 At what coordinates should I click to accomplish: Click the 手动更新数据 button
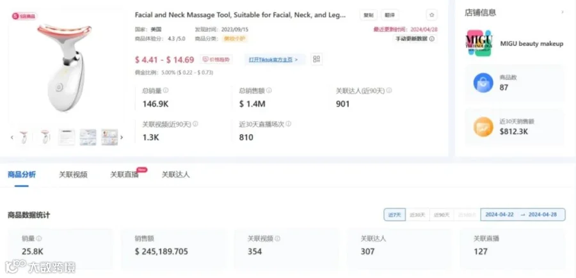pos(415,38)
